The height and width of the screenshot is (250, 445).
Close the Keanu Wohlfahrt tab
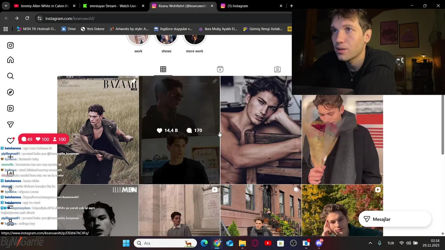click(x=212, y=6)
